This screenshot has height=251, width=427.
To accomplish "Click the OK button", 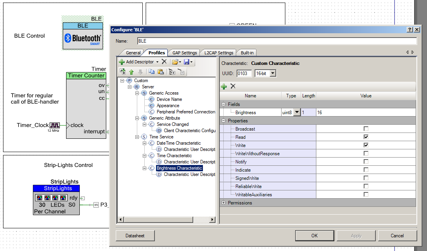I will click(314, 236).
